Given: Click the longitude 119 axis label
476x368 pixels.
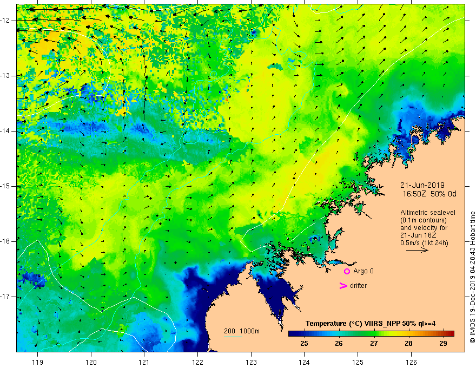Looking at the screenshot, I should coord(38,362).
